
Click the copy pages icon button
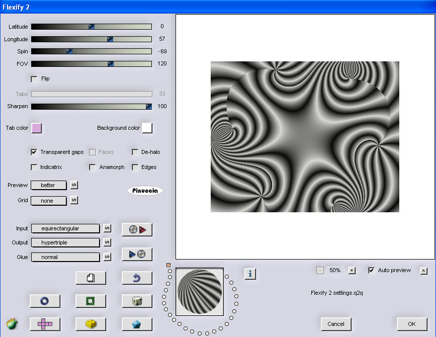91,278
